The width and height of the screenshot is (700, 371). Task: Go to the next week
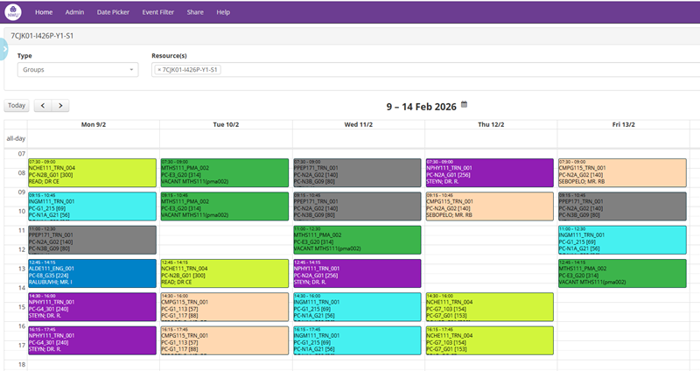(60, 106)
